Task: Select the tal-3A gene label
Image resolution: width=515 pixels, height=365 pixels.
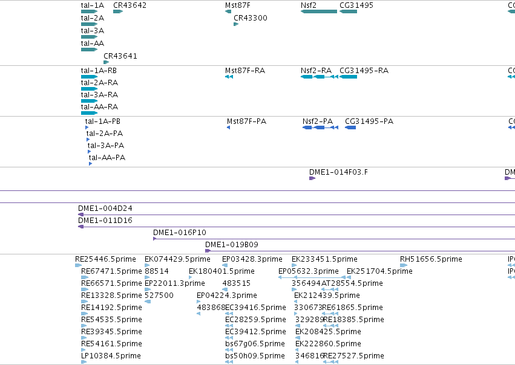Action: [x=93, y=31]
